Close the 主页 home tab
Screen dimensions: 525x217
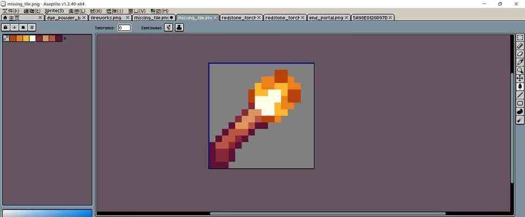40,17
